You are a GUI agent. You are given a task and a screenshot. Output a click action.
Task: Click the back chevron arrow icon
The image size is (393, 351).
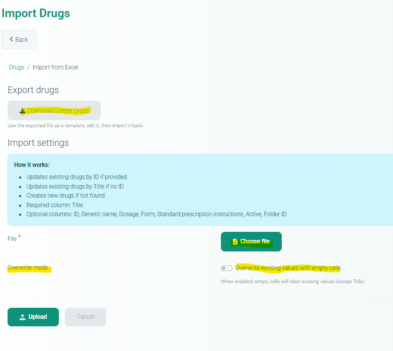pos(11,39)
